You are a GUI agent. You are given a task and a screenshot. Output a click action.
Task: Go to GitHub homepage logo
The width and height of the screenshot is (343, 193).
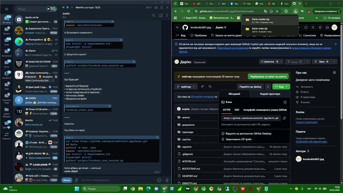click(185, 27)
